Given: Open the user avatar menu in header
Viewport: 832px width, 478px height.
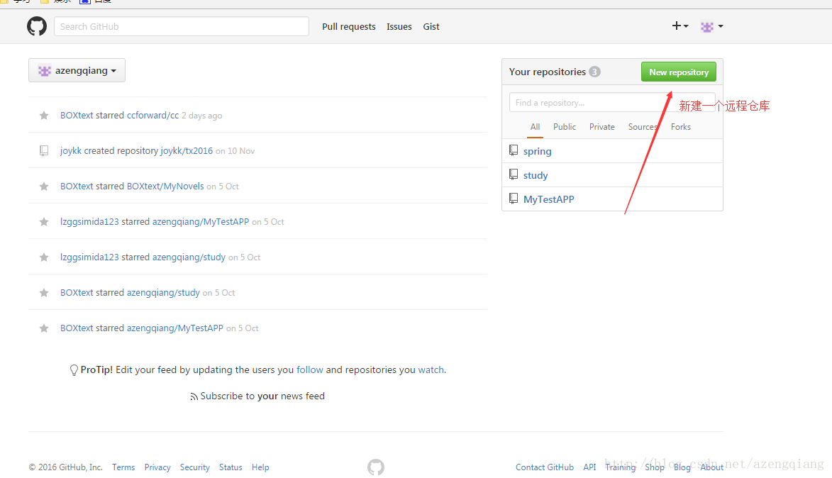Looking at the screenshot, I should (711, 26).
